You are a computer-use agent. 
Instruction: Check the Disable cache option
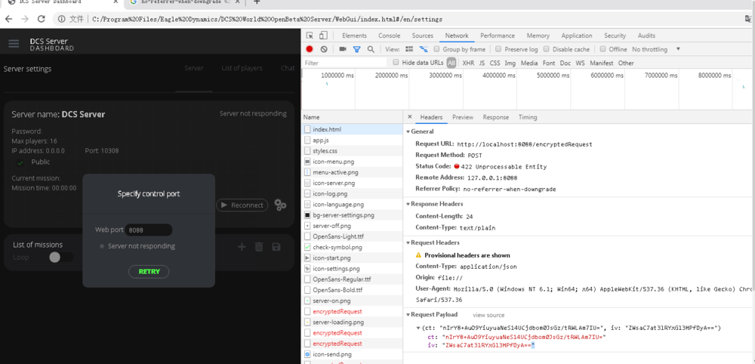point(547,49)
